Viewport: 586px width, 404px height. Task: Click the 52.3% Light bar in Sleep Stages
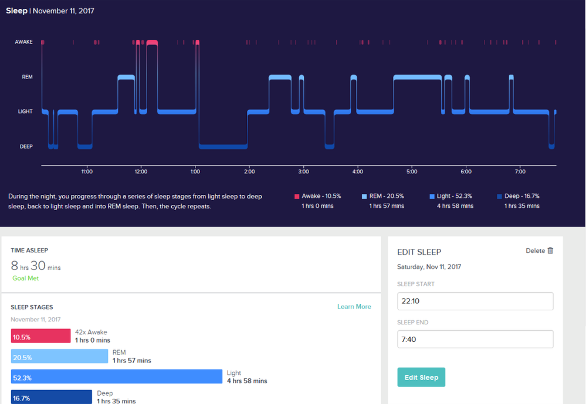[117, 377]
